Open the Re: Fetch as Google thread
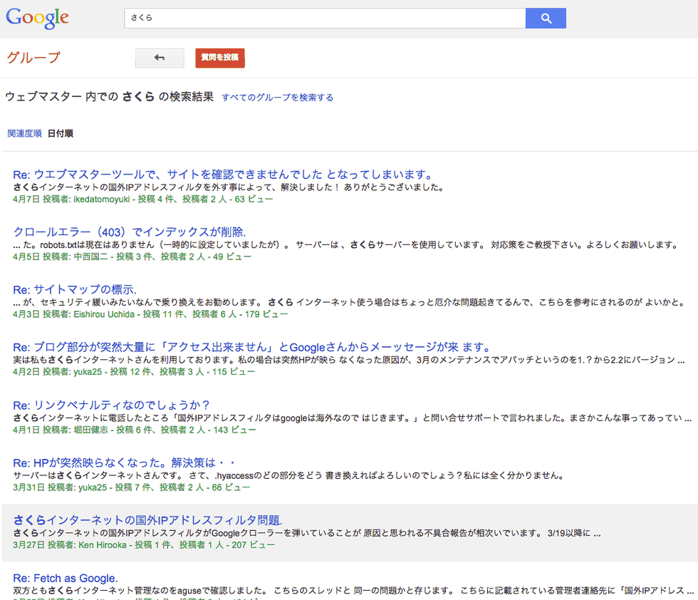Viewport: 698px width, 600px height. pyautogui.click(x=66, y=577)
